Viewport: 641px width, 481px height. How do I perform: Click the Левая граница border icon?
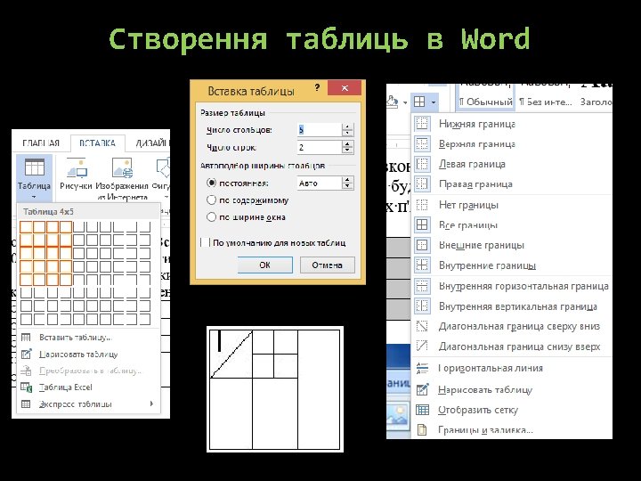pos(422,164)
